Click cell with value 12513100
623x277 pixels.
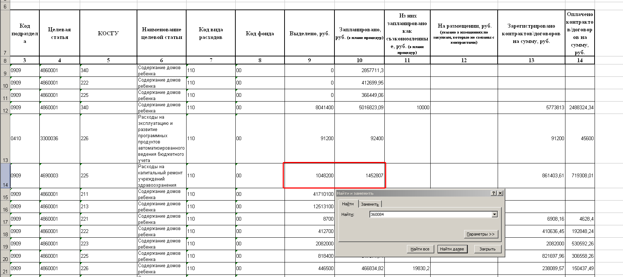pyautogui.click(x=309, y=206)
